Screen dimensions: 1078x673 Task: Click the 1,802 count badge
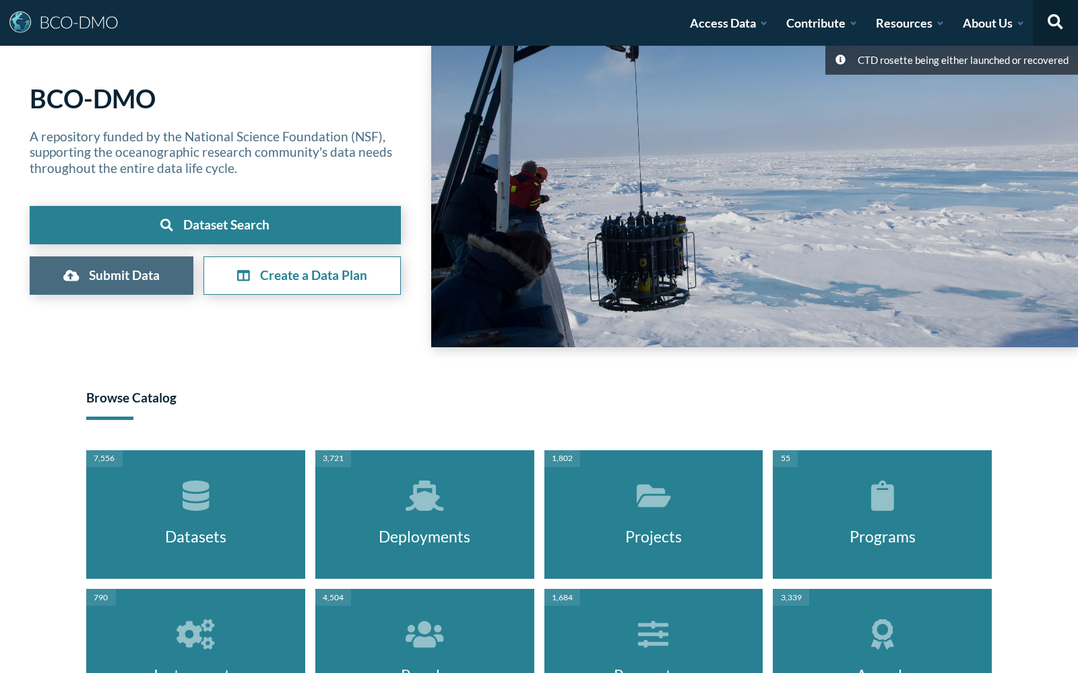point(562,458)
